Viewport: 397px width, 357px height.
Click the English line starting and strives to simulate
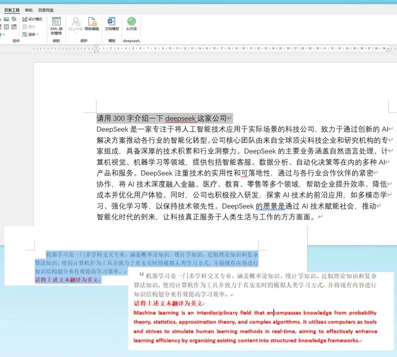[255, 331]
